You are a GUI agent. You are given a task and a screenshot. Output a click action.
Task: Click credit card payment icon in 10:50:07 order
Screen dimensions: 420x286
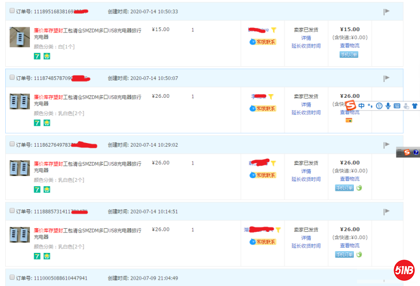click(349, 120)
